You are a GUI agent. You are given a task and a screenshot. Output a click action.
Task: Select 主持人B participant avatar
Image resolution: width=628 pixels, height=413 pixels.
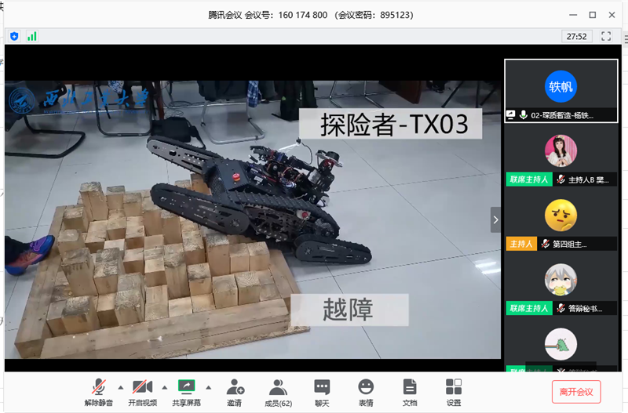(560, 150)
